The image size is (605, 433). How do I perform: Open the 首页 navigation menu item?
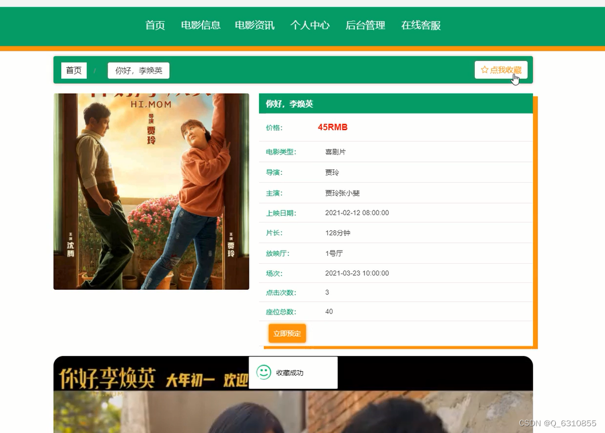pyautogui.click(x=155, y=25)
